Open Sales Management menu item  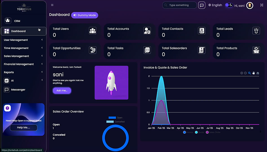point(24,56)
